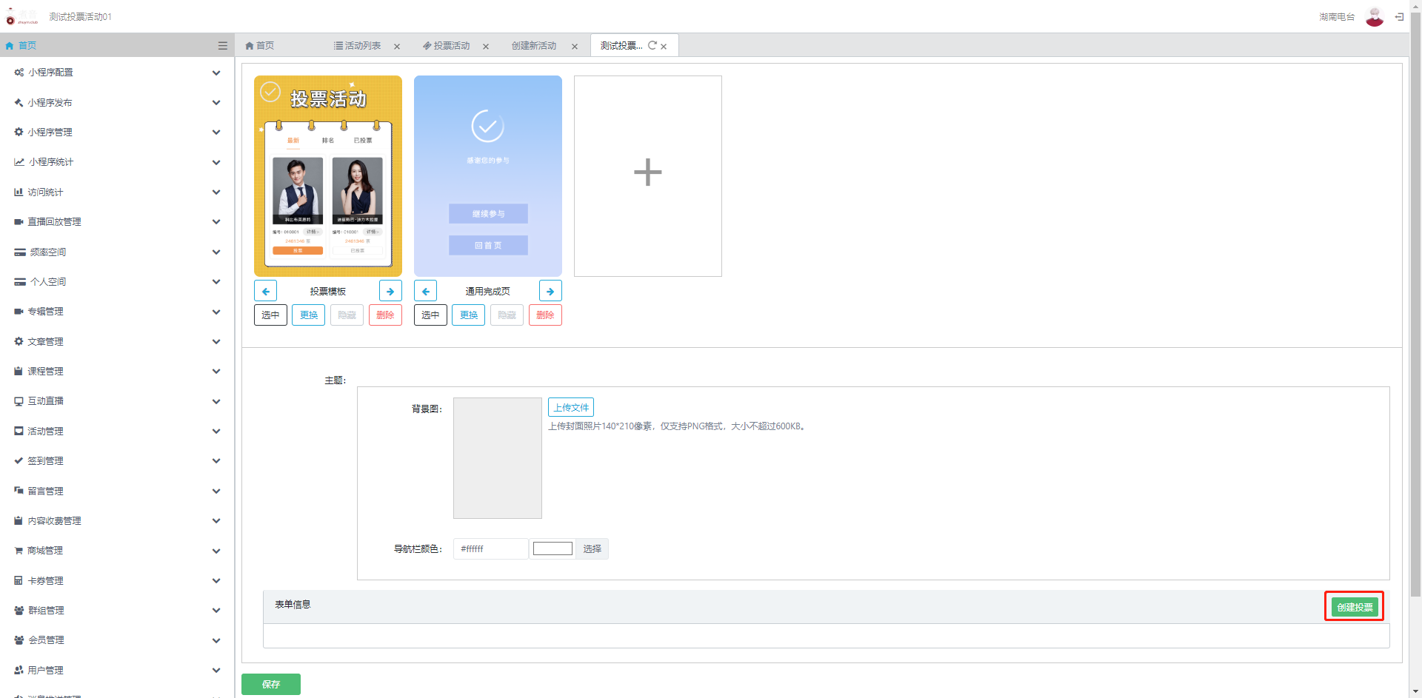Image resolution: width=1422 pixels, height=698 pixels.
Task: Switch to the 活动列表 tab
Action: click(358, 46)
